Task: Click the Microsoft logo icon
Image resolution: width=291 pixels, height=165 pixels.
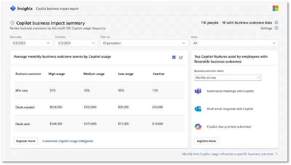Action: pyautogui.click(x=275, y=8)
